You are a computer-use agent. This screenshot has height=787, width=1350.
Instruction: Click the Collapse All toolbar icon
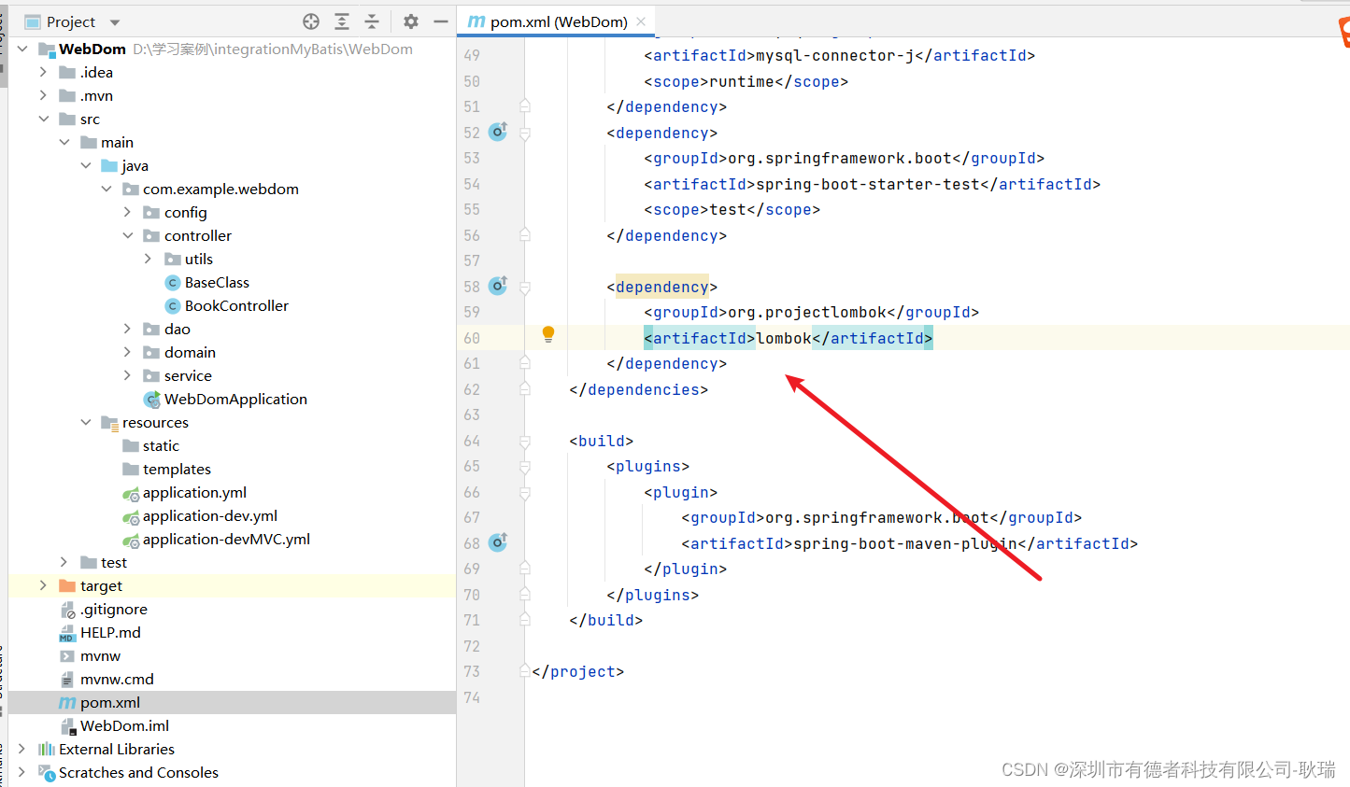tap(372, 21)
